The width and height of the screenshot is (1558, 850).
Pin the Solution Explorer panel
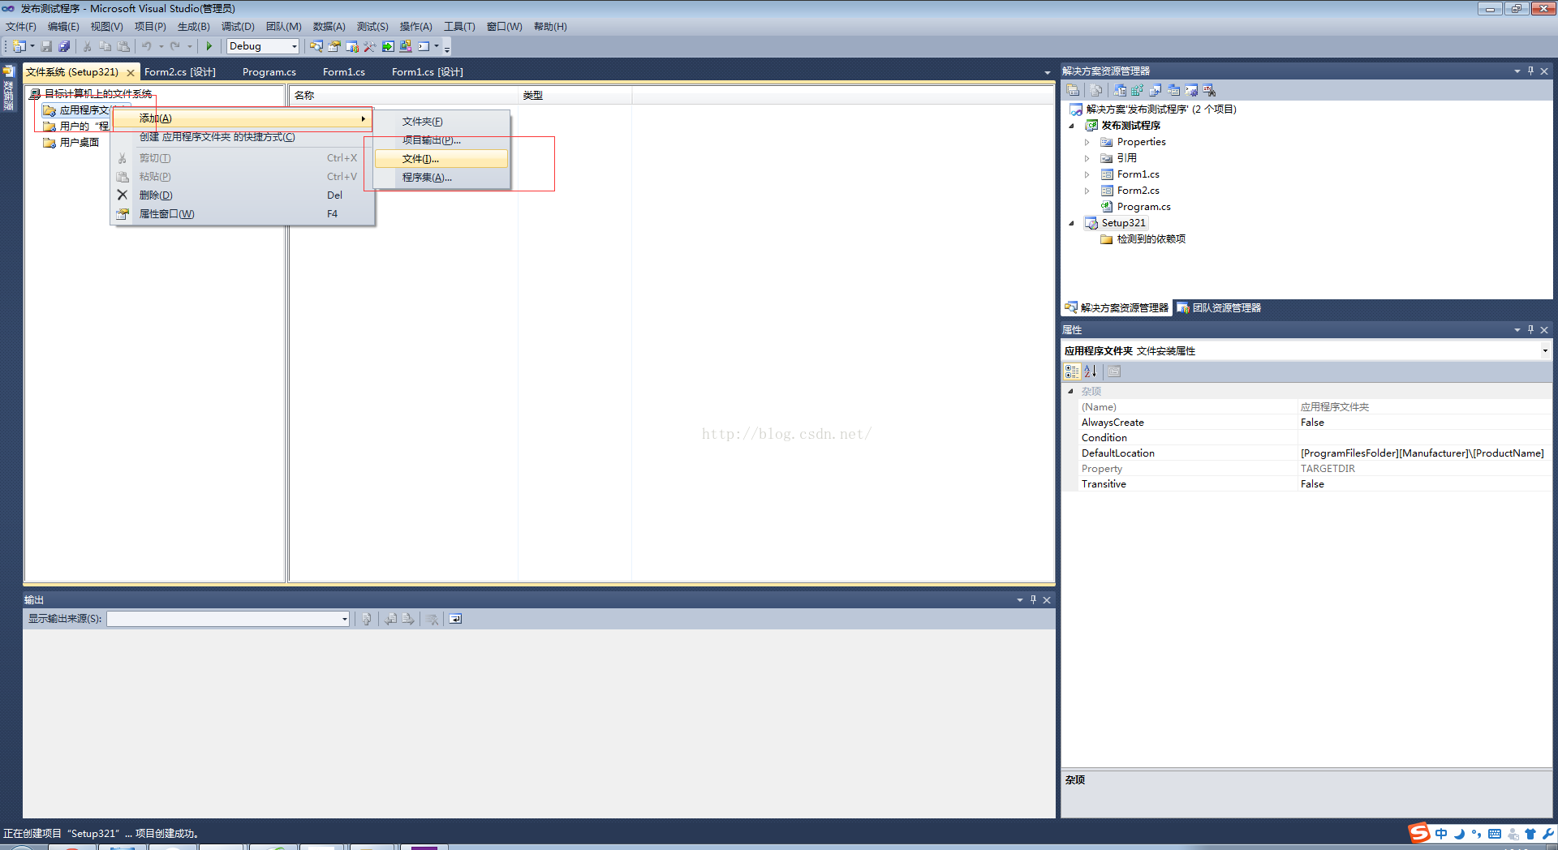1530,71
